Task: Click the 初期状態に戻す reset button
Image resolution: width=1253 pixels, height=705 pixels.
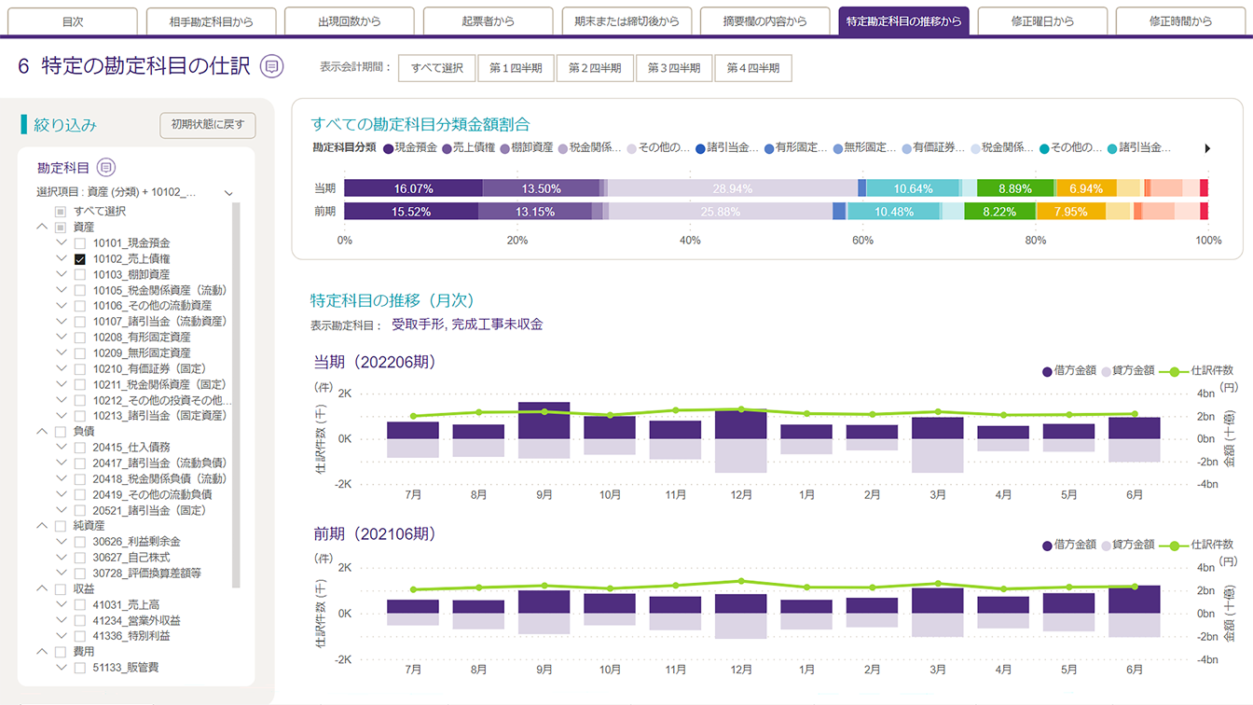Action: point(208,125)
